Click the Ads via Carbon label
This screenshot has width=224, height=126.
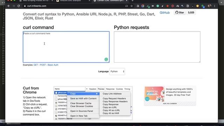170,104
